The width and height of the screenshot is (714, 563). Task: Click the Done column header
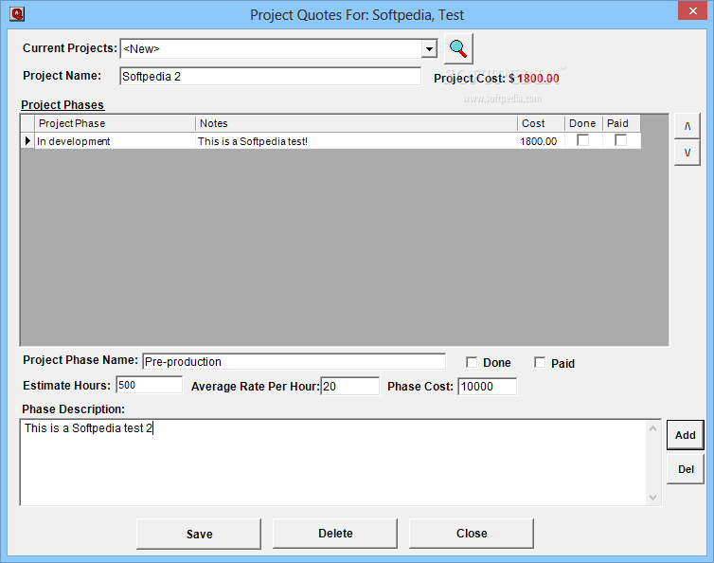[583, 123]
